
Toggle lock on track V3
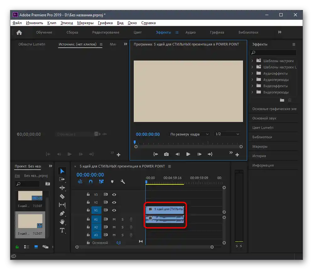tap(88, 194)
